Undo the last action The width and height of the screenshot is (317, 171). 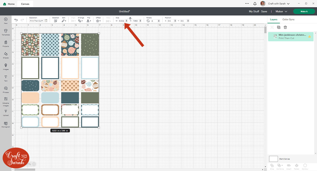16,20
